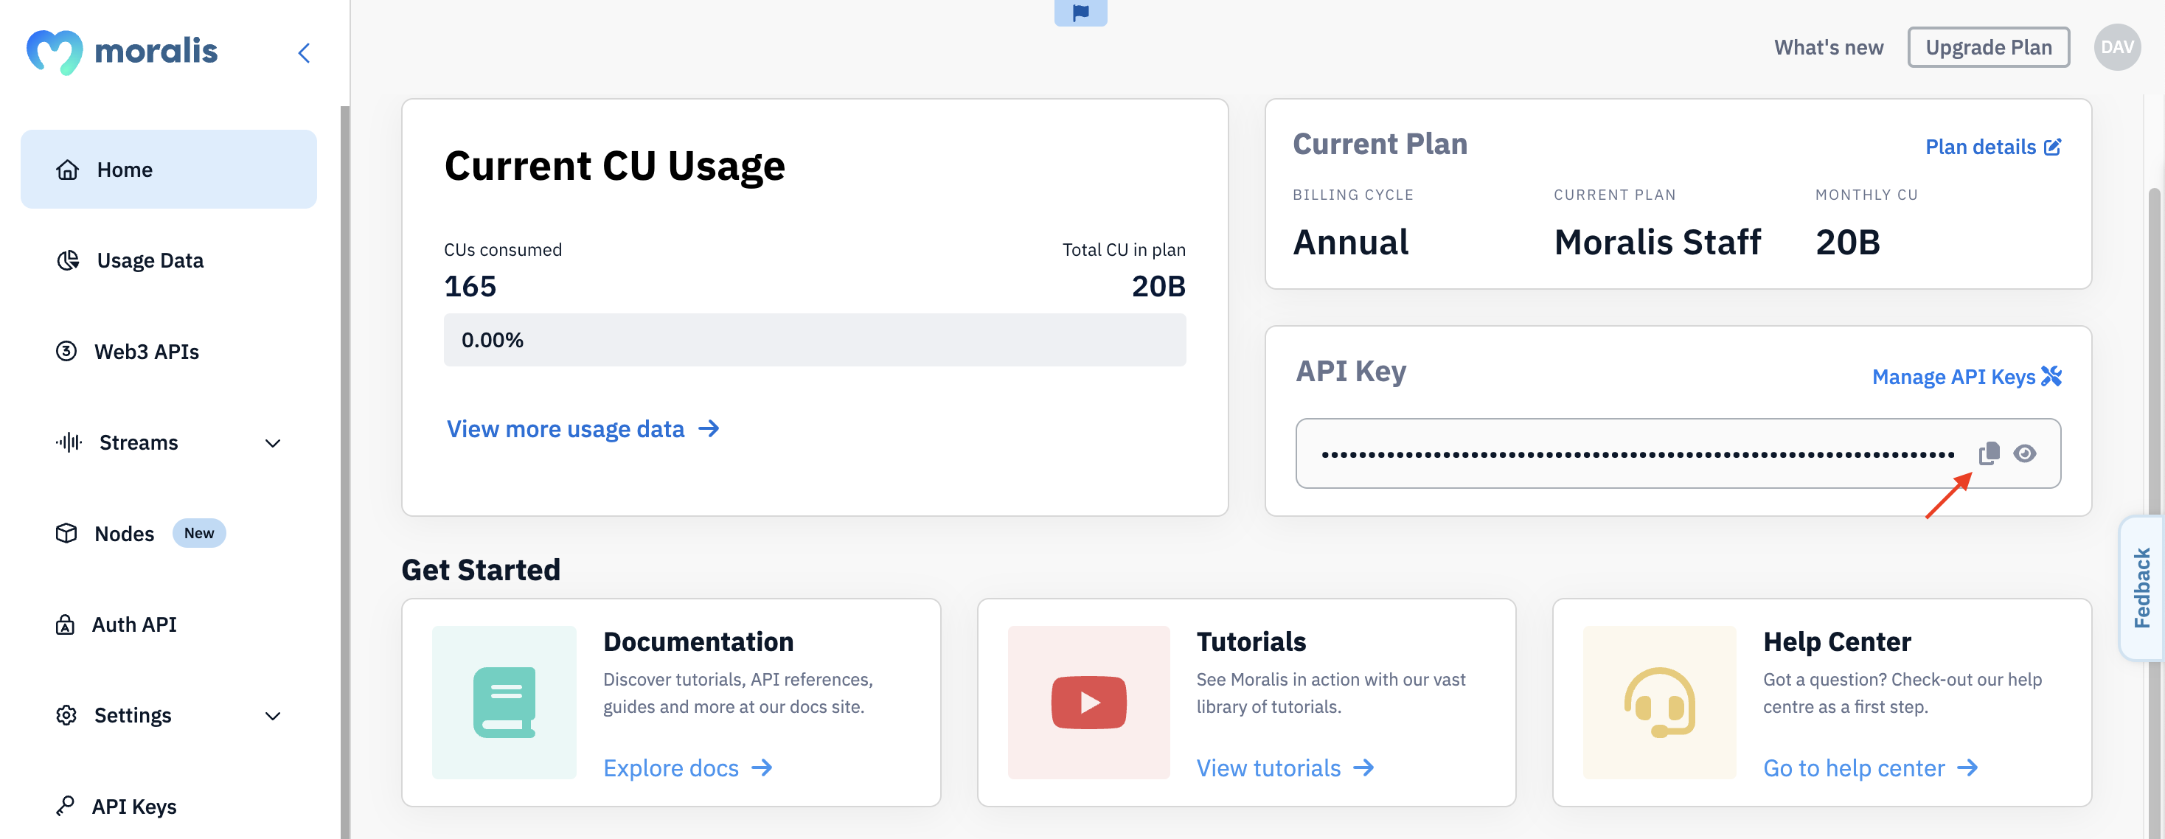Click the Streams waveform icon
Screen dimensions: 2165x839
[x=69, y=442]
